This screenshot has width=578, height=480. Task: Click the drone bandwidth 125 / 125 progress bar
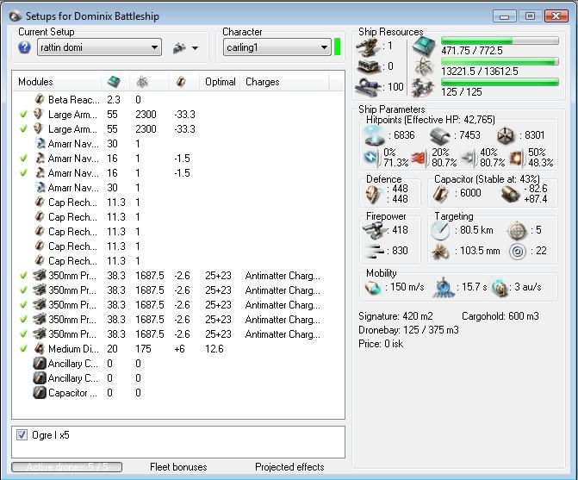point(500,82)
